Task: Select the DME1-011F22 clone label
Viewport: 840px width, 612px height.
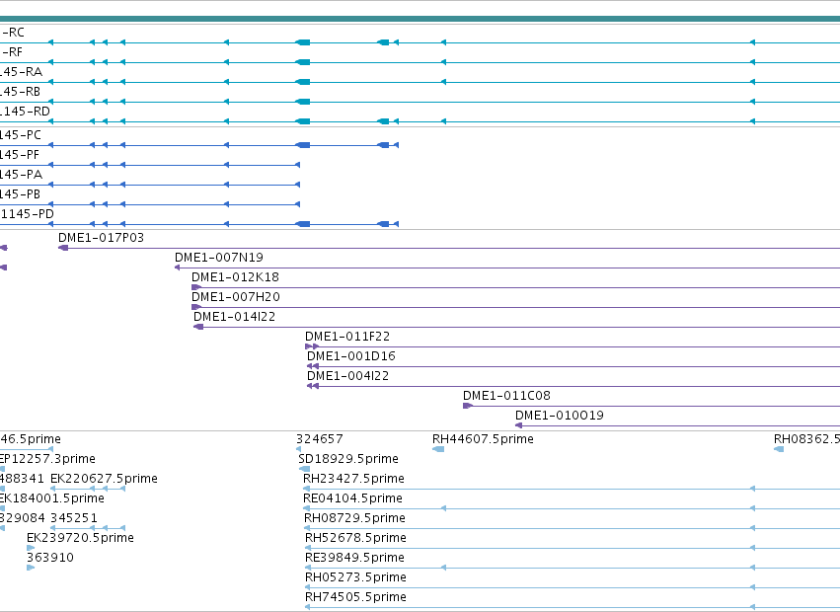Action: point(347,337)
